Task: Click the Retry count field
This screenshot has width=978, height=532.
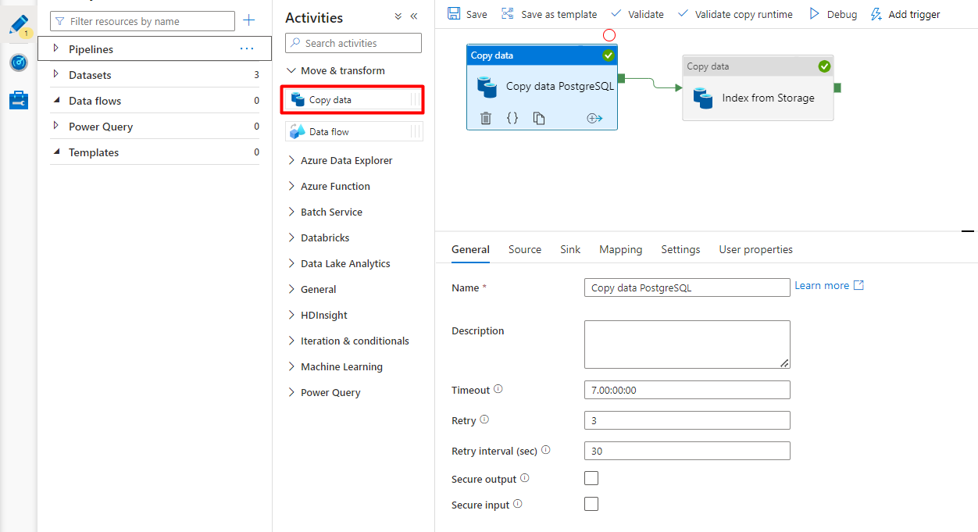Action: (687, 420)
